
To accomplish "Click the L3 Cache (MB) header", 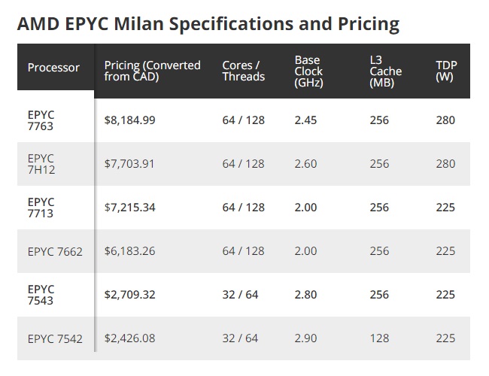I will click(385, 71).
